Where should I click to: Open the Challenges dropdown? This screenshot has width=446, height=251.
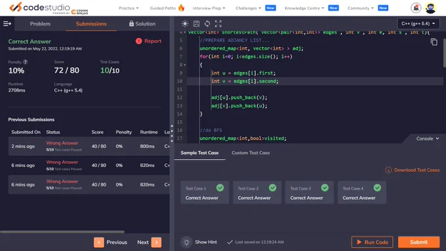(249, 8)
